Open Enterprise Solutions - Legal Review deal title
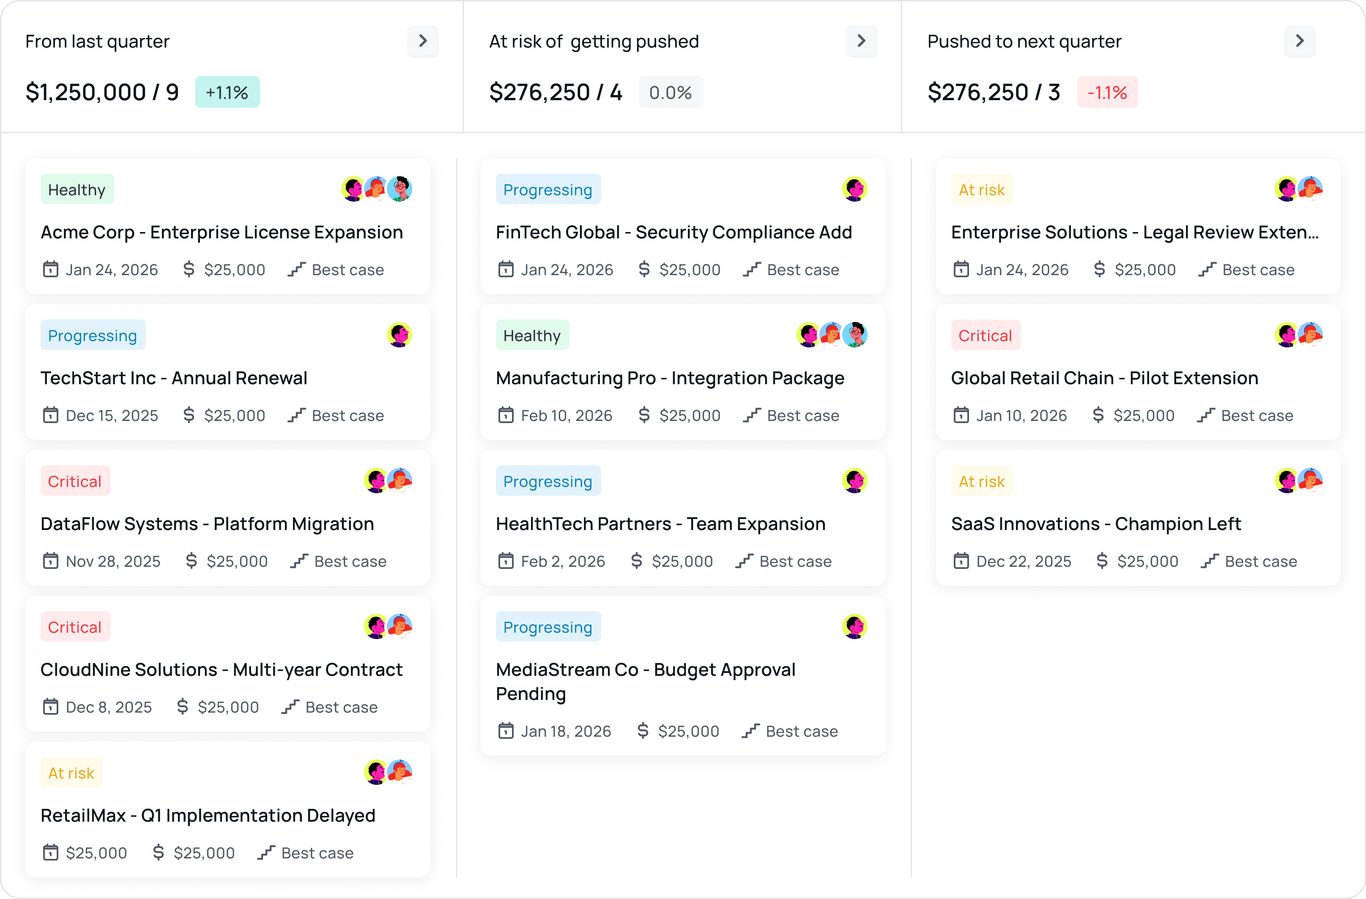Image resolution: width=1366 pixels, height=899 pixels. [x=1134, y=232]
